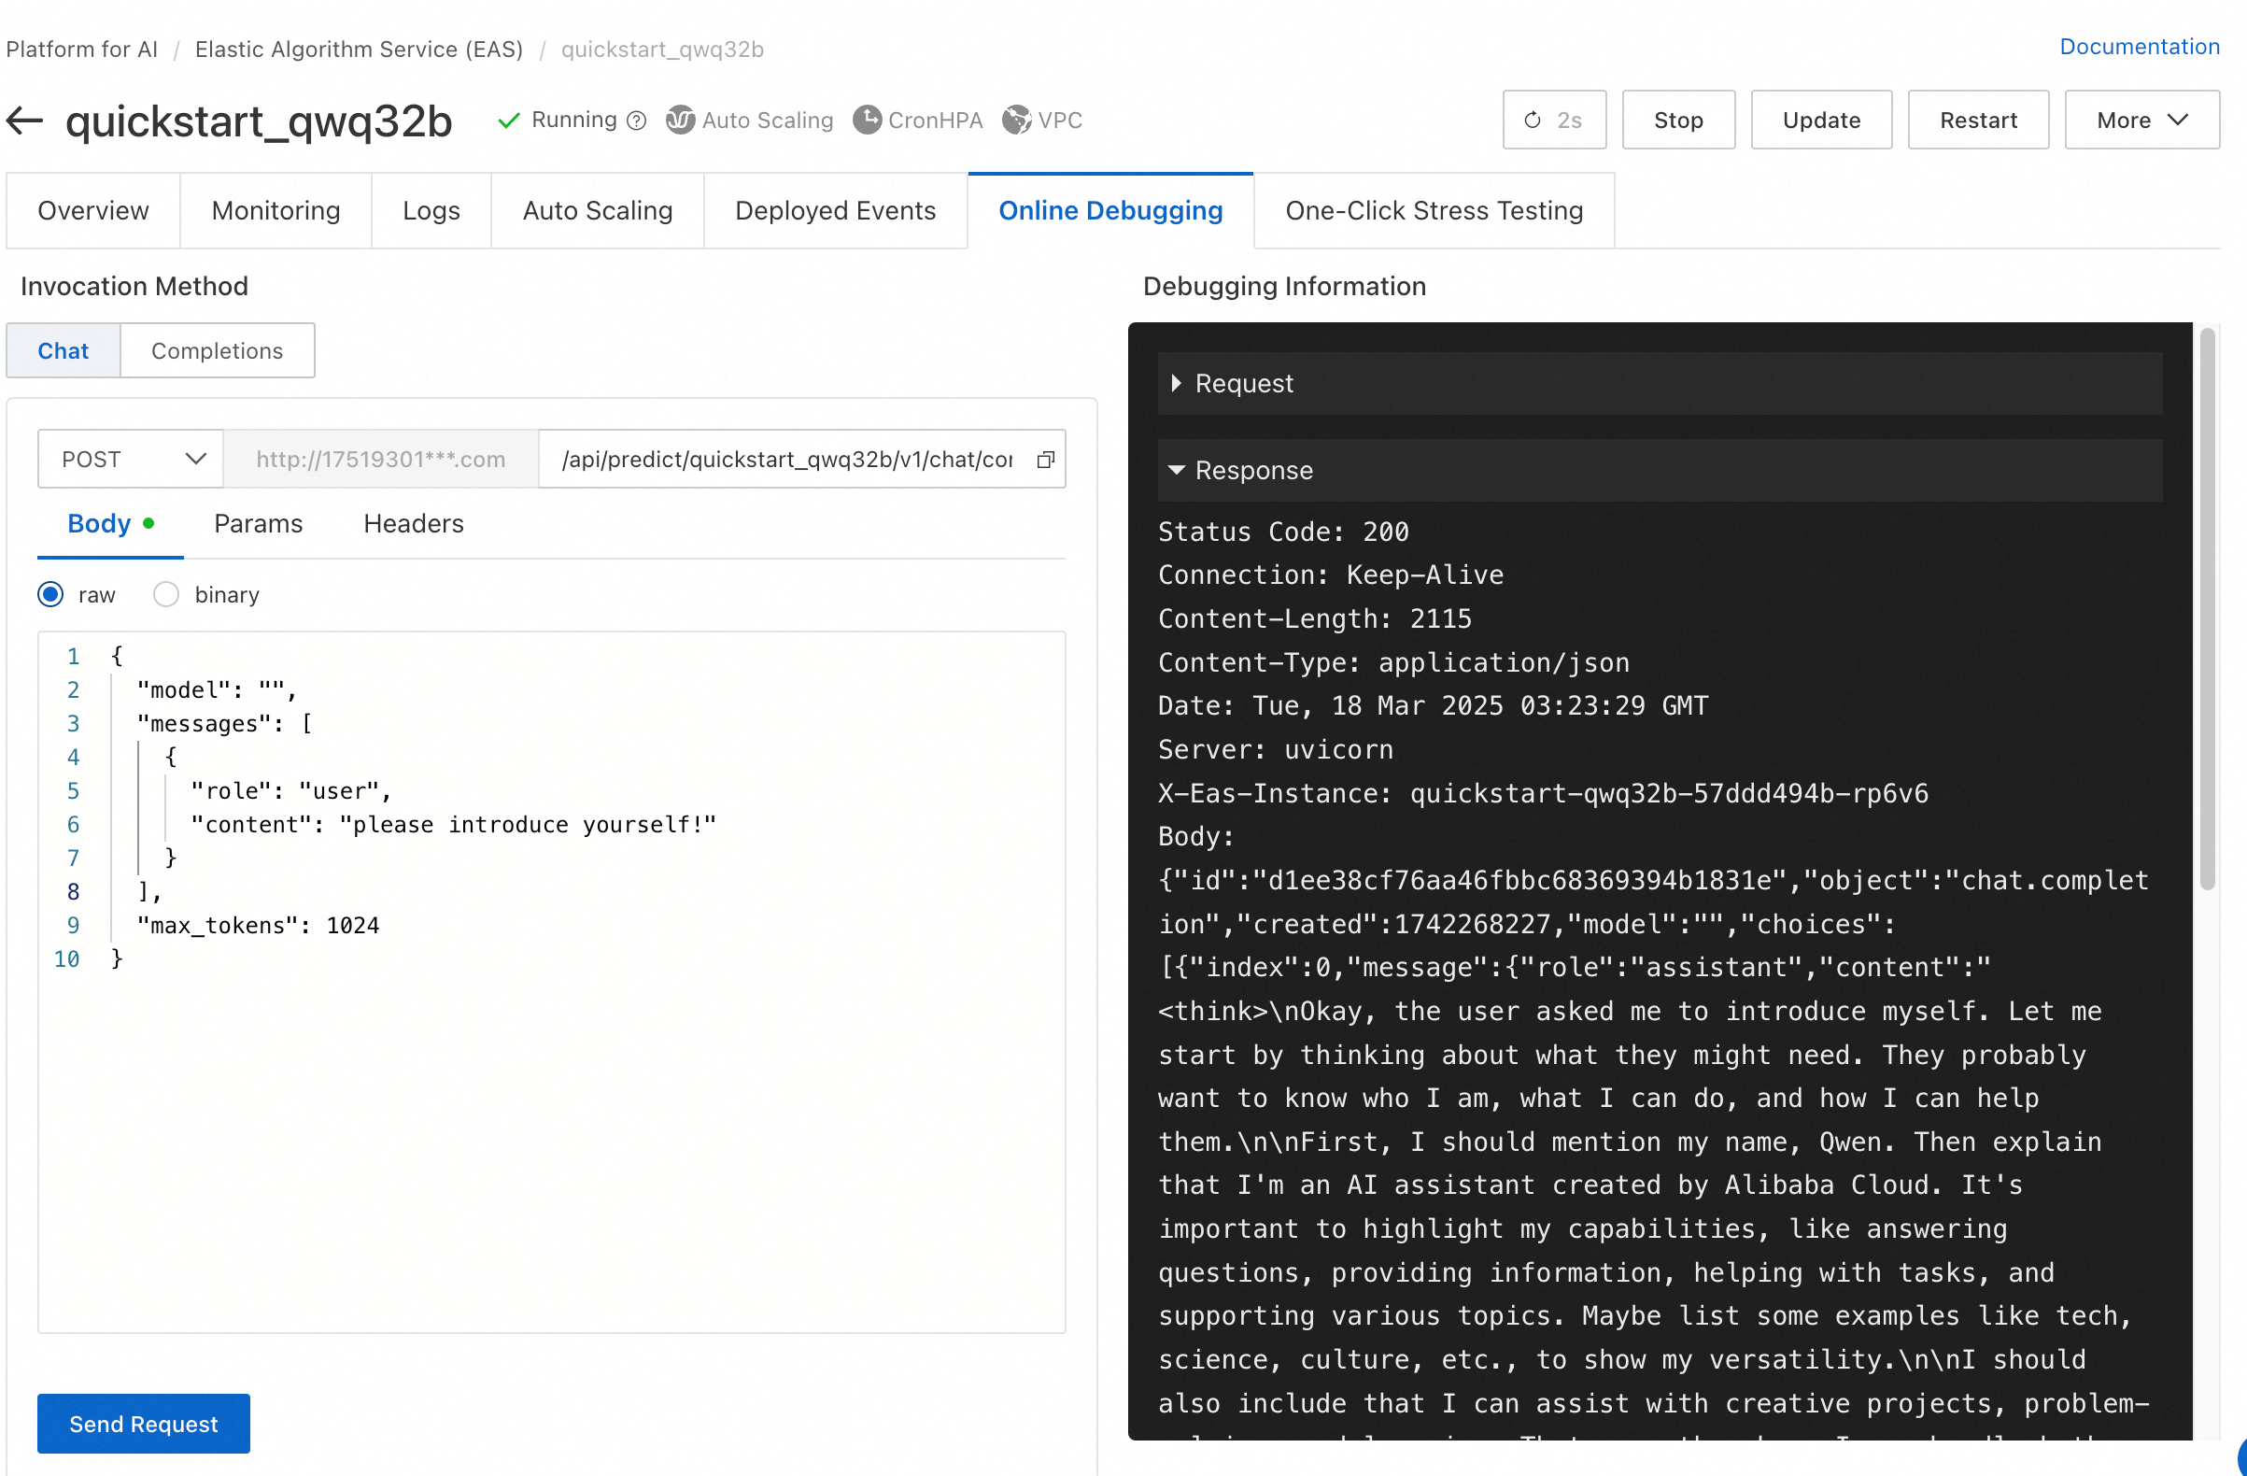This screenshot has height=1476, width=2247.
Task: Click the Running status help icon
Action: click(637, 120)
